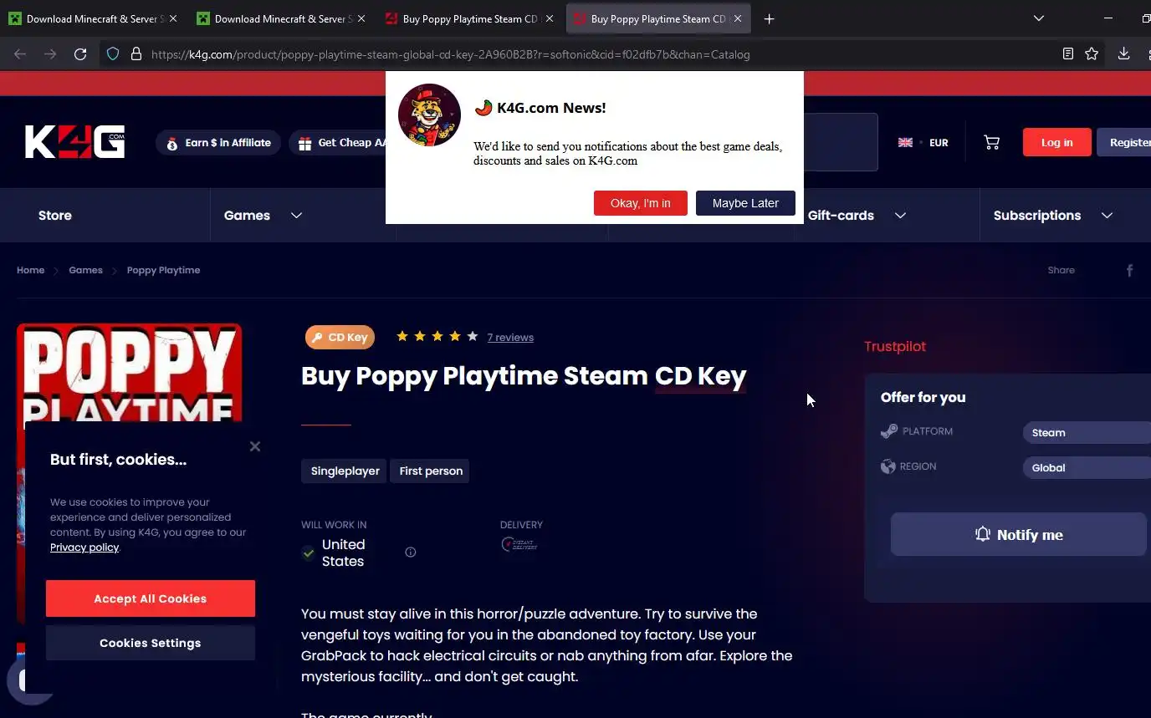Expand the Gift-cards menu chevron
The image size is (1151, 718).
(900, 215)
